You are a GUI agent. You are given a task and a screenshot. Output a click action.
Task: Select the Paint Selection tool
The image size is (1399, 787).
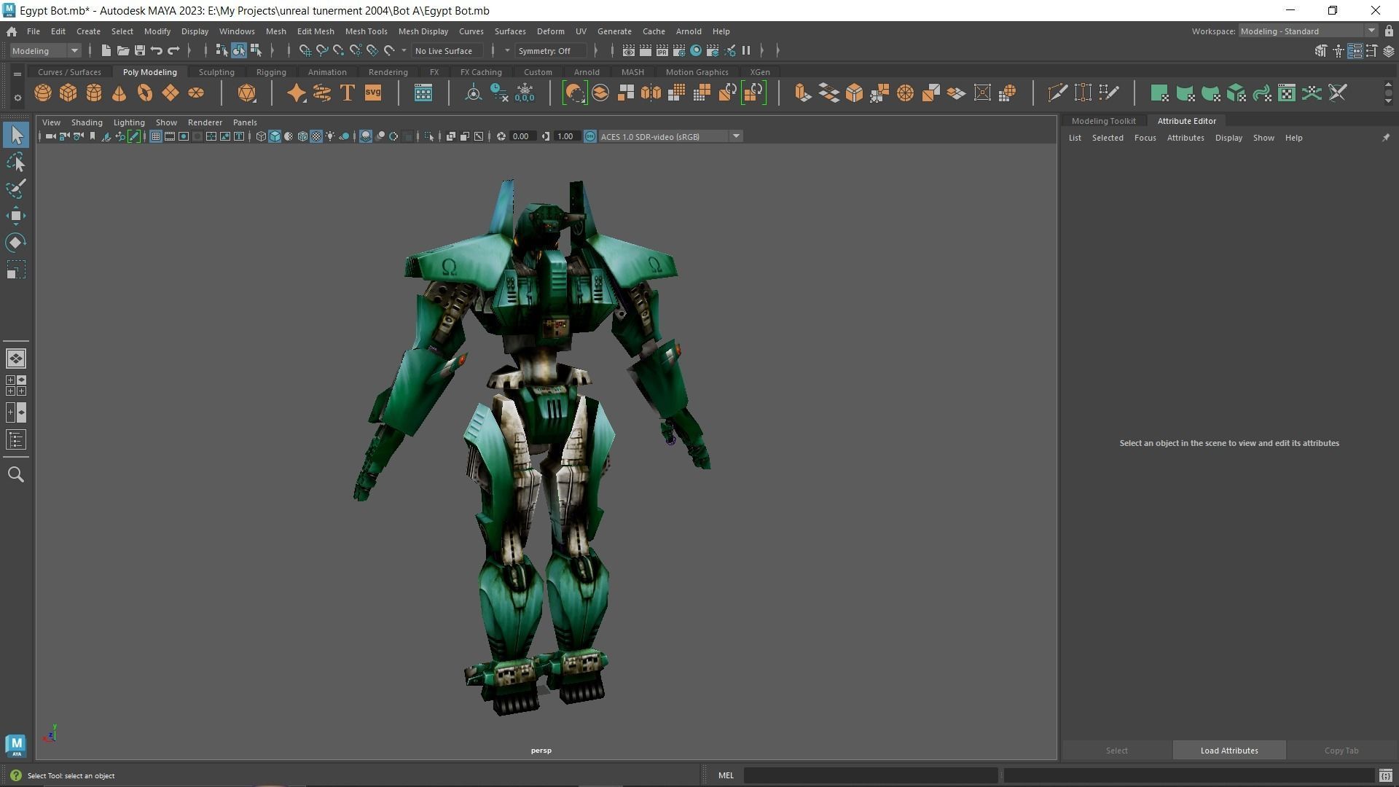(x=16, y=189)
